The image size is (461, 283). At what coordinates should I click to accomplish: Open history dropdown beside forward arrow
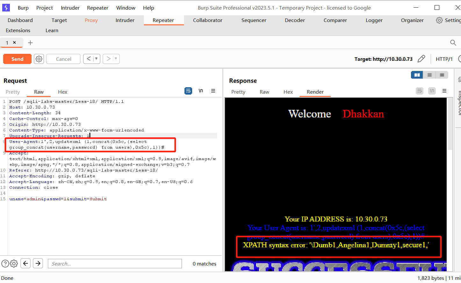(x=116, y=59)
